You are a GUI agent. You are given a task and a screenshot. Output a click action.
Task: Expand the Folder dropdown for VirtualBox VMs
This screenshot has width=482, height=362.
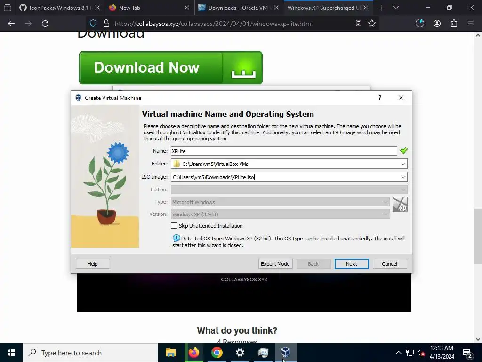pos(403,164)
